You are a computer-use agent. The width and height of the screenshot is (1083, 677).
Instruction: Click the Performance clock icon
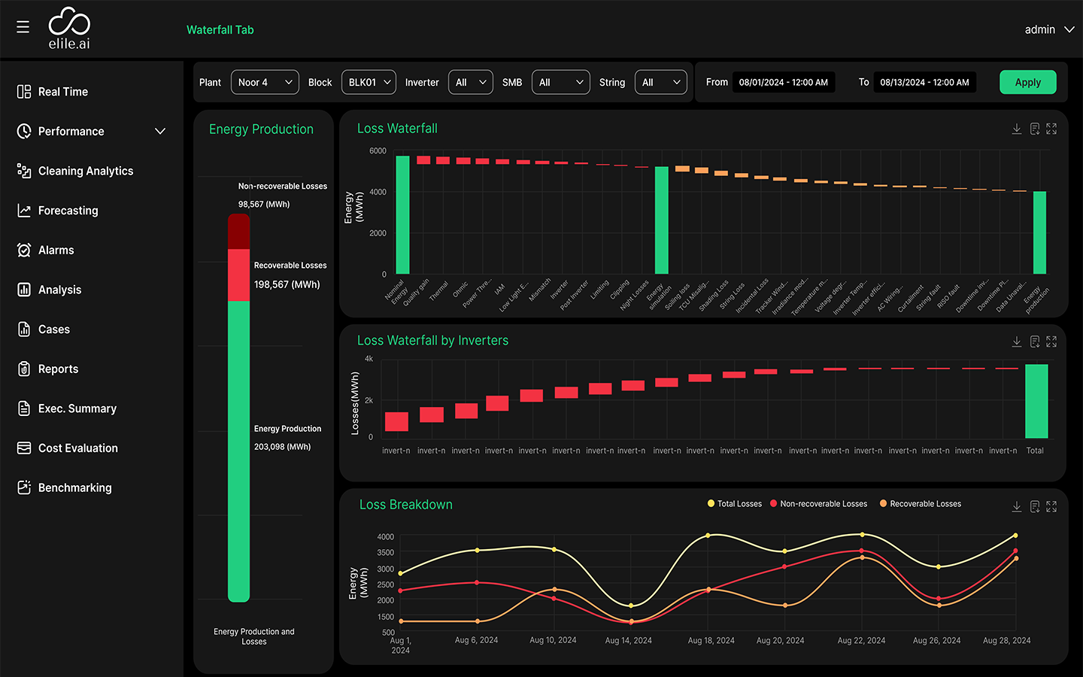pos(24,131)
